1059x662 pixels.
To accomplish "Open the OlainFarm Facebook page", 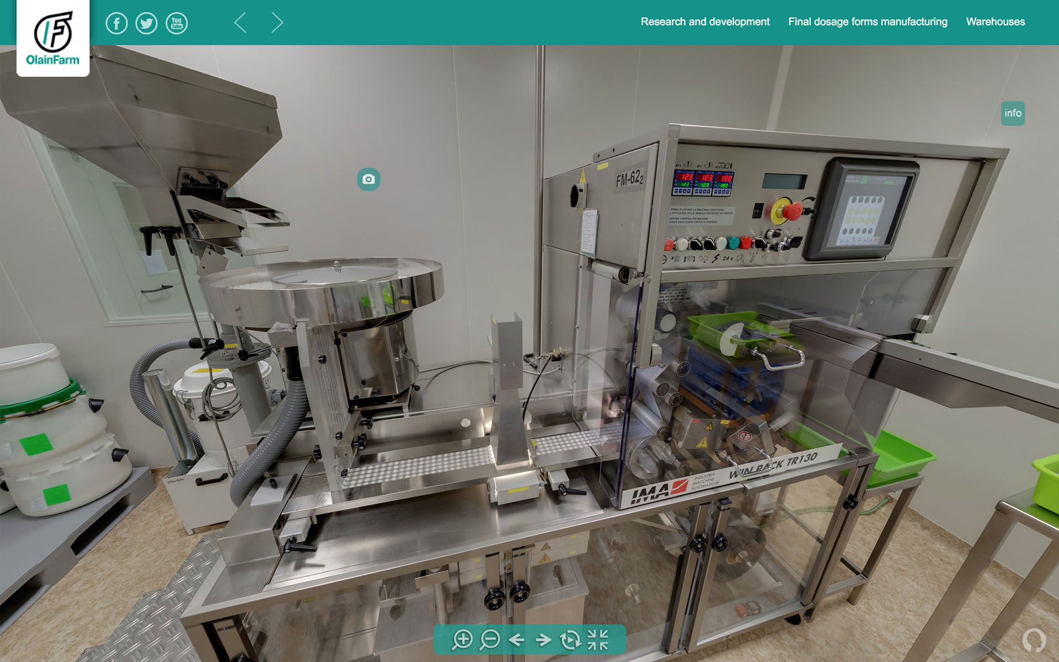I will pos(116,23).
